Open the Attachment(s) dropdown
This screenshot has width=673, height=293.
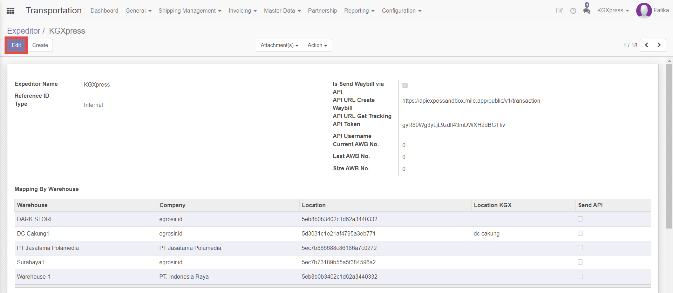click(x=279, y=45)
